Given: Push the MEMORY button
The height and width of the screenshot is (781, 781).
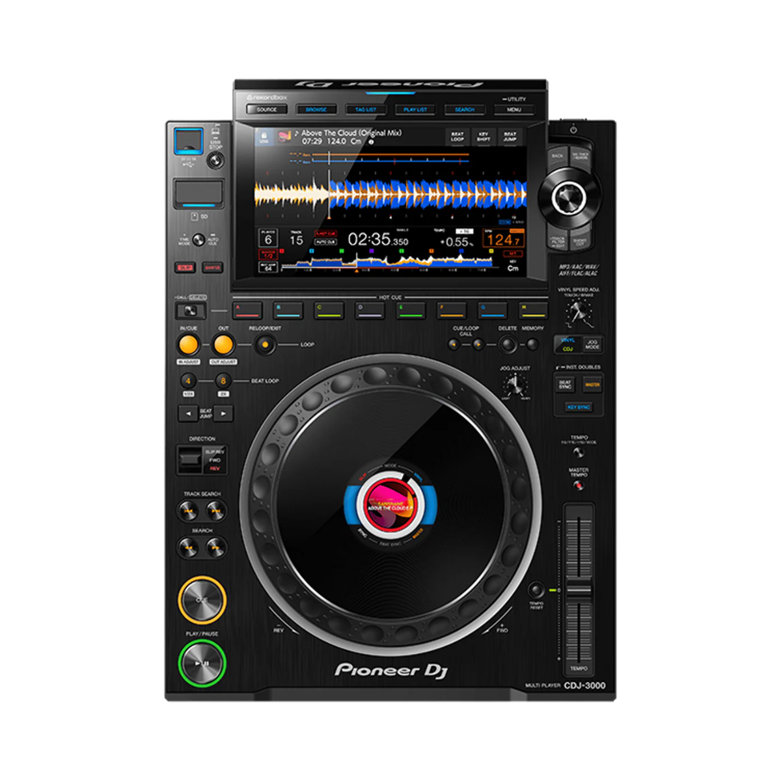Looking at the screenshot, I should (532, 344).
